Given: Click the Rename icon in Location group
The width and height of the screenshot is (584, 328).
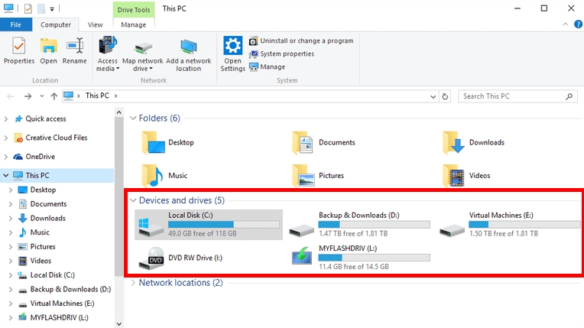Looking at the screenshot, I should tap(74, 51).
